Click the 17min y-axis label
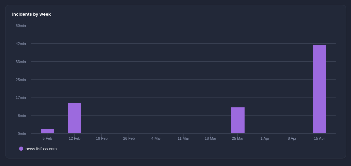Viewport: 351px width, 166px height. click(21, 97)
